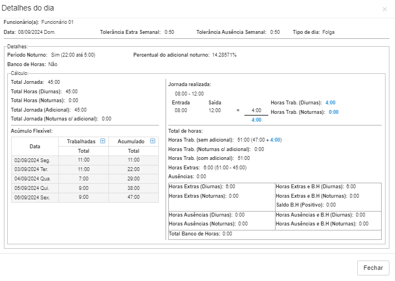Click the Saída 12:00 time value
Screen dimensions: 395x281
point(215,111)
